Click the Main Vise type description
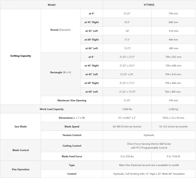Viewport: 196px width, 178px height. pos(149,165)
